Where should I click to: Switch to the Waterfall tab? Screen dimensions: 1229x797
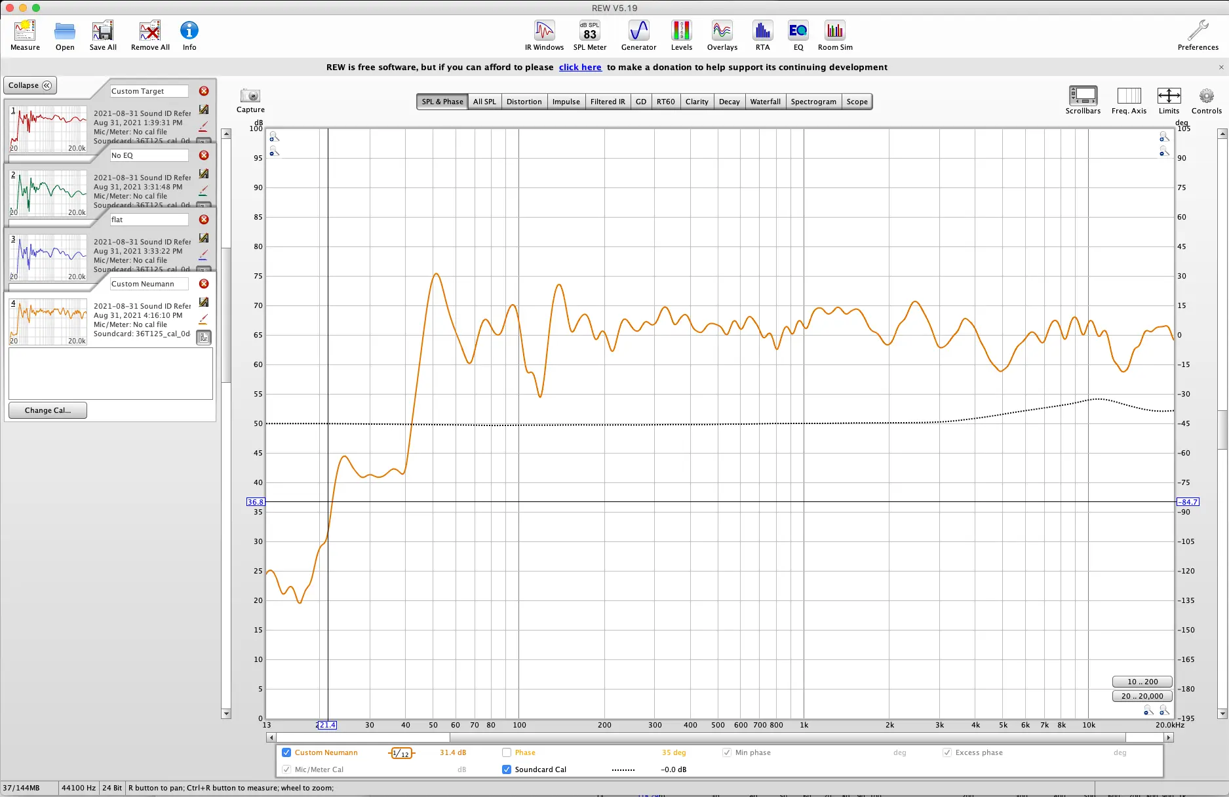tap(765, 102)
